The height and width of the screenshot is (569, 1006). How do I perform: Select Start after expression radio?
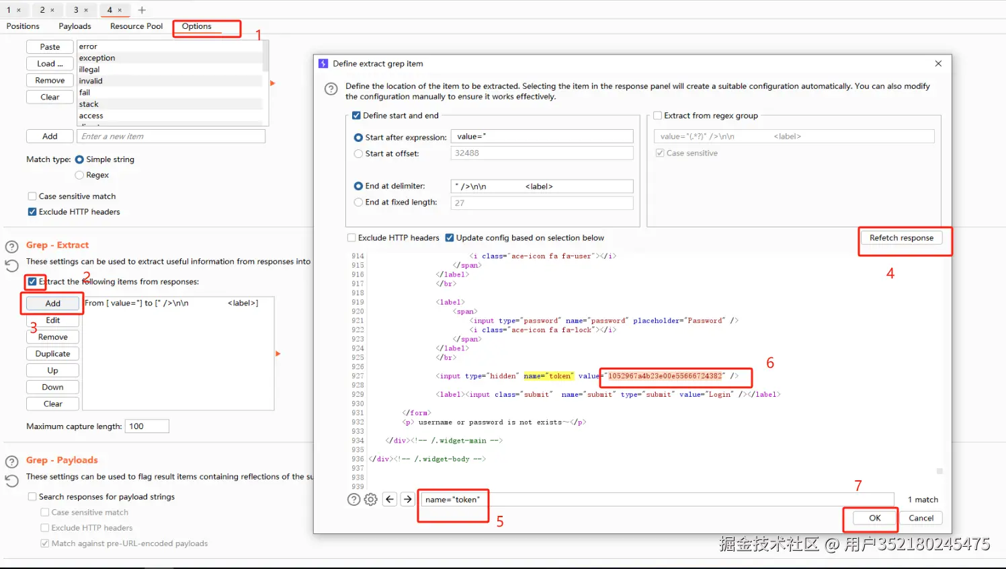358,137
